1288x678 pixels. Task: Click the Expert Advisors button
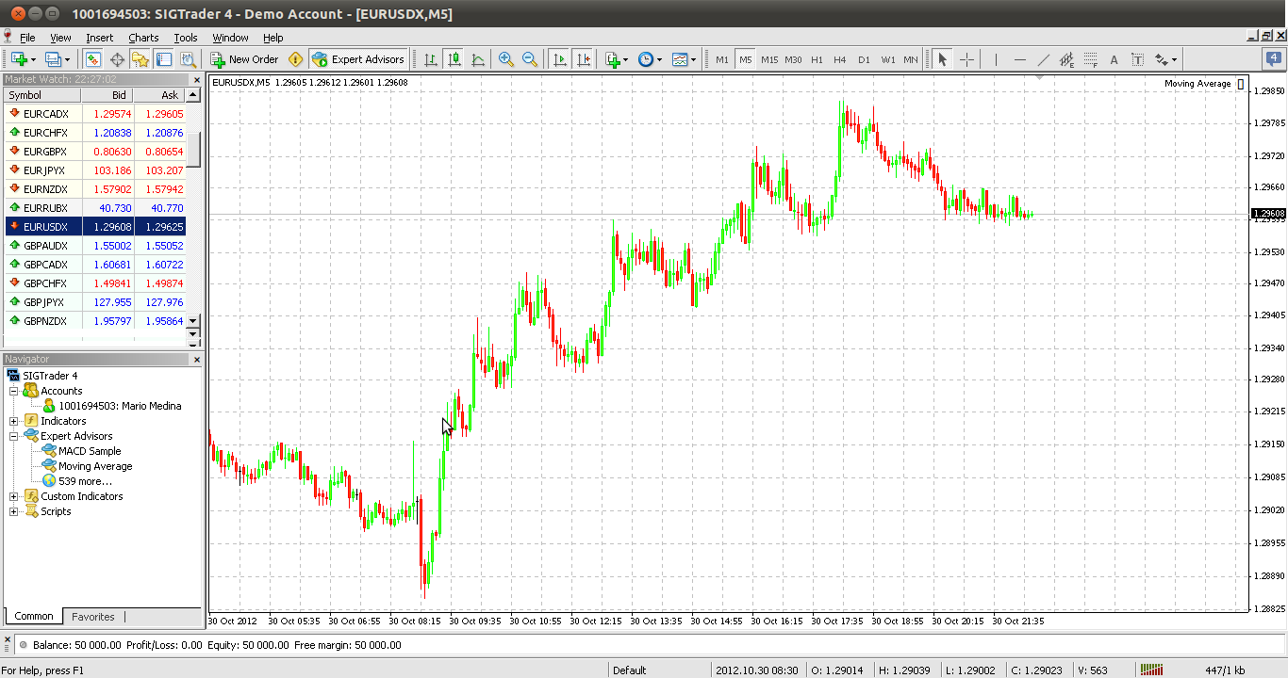[358, 58]
